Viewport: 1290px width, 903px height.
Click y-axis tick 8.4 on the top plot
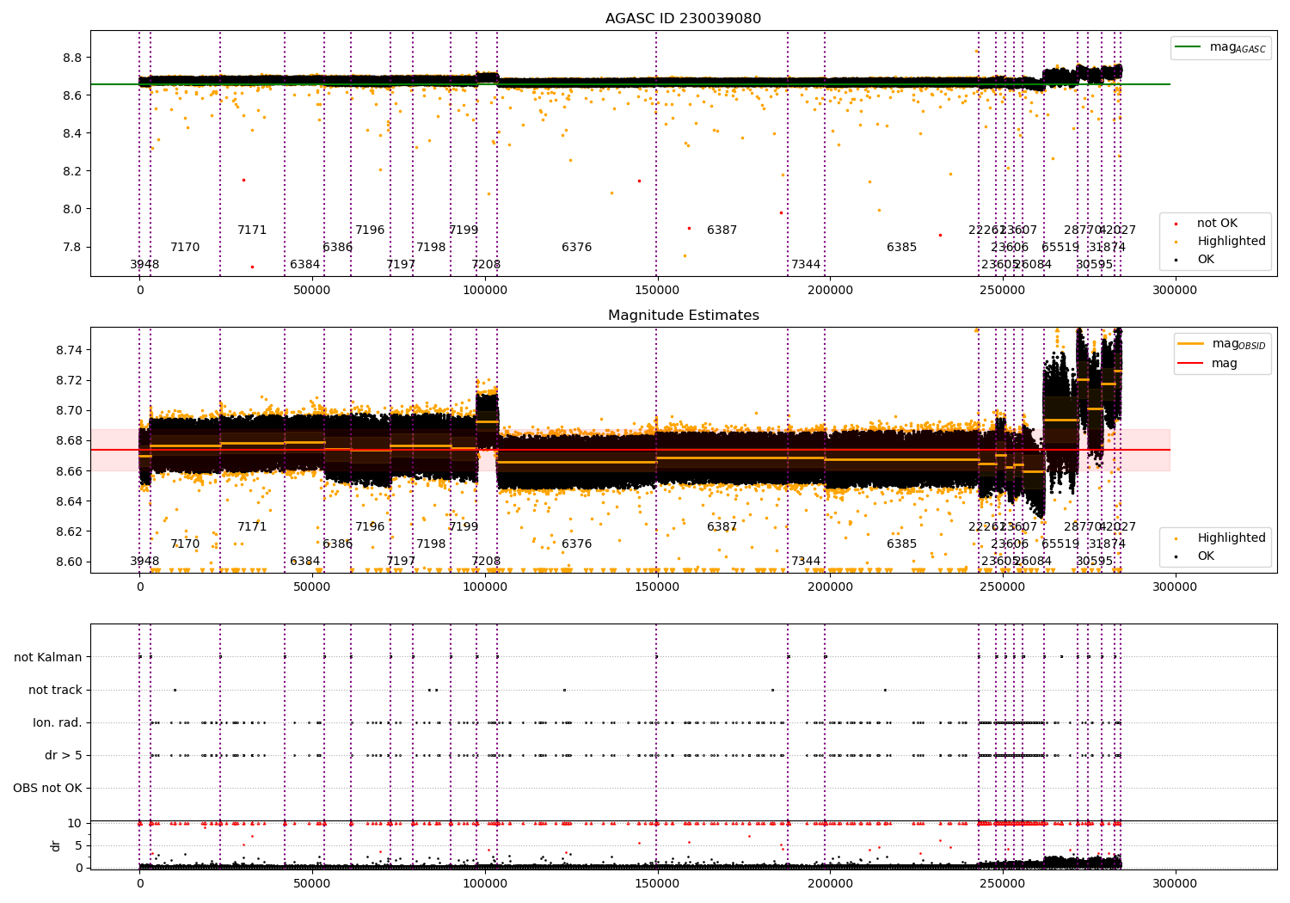(x=72, y=133)
